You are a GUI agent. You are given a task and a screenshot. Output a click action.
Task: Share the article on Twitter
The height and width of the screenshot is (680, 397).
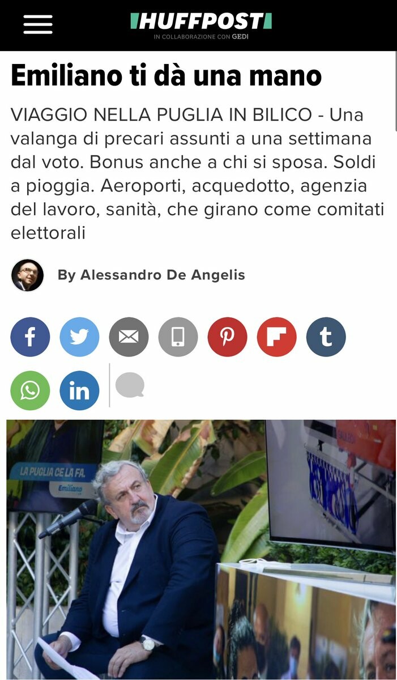click(79, 337)
